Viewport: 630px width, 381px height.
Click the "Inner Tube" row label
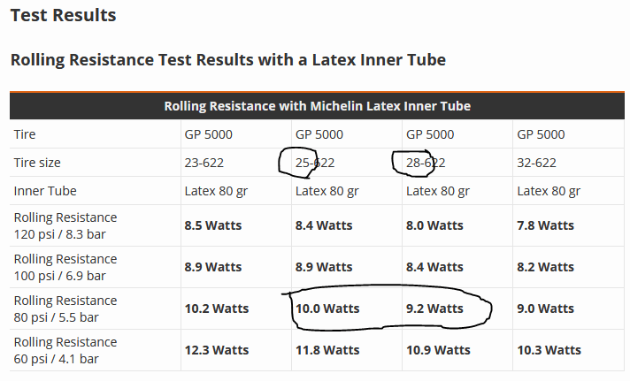point(45,191)
